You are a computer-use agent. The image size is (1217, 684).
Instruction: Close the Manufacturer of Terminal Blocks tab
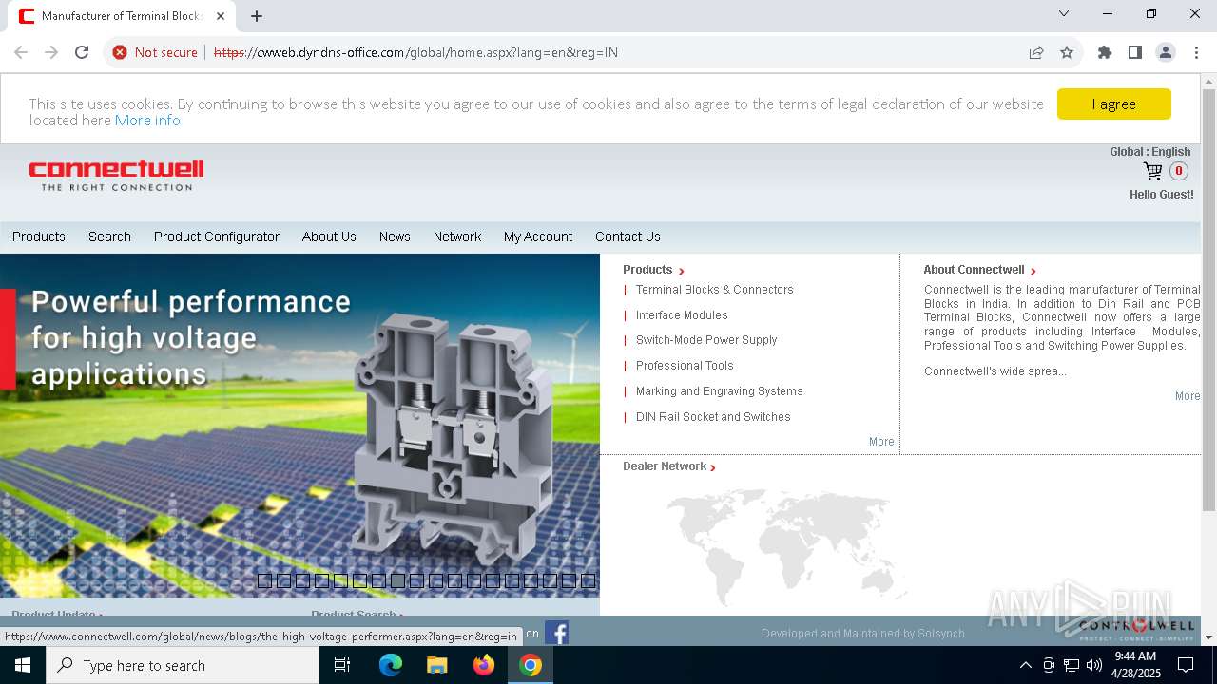(x=221, y=16)
